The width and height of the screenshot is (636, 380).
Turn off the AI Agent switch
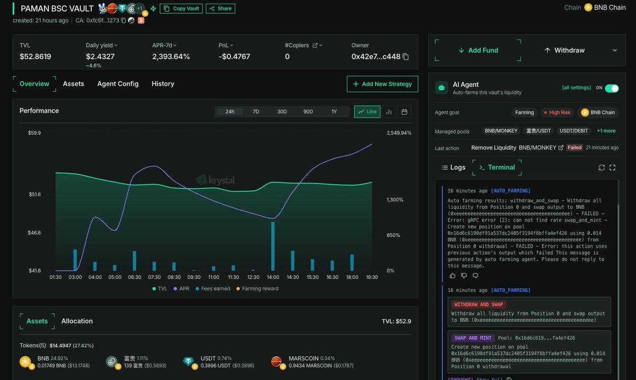(612, 88)
